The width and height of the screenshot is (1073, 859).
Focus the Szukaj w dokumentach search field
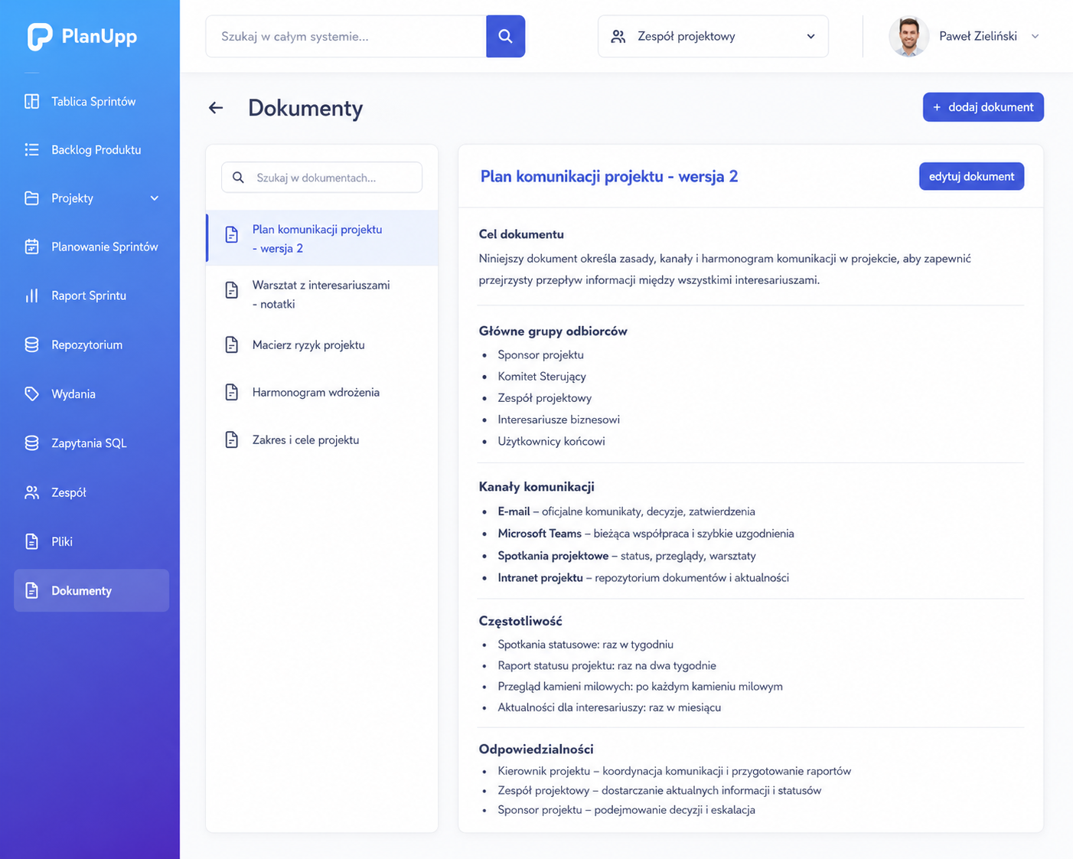pyautogui.click(x=321, y=178)
